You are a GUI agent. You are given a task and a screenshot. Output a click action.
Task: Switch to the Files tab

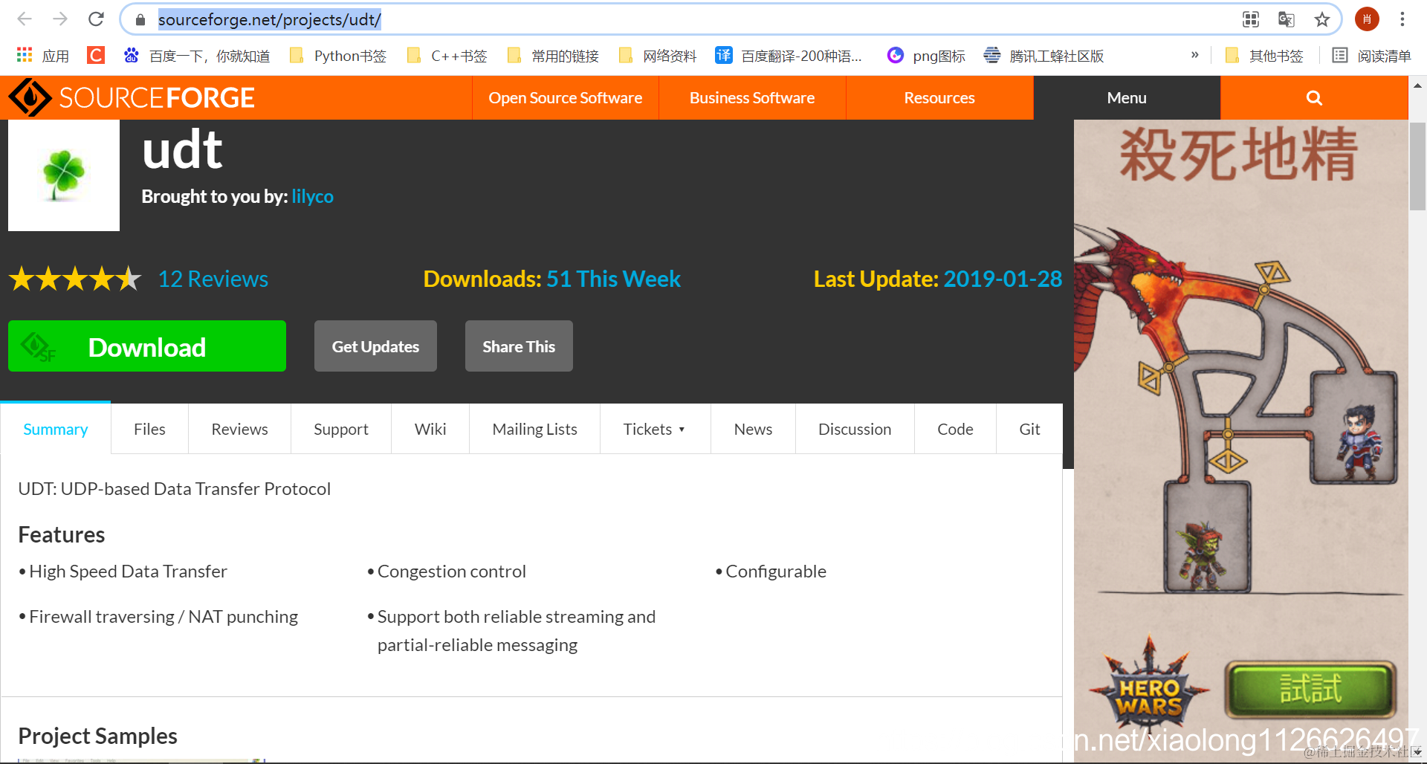pyautogui.click(x=149, y=429)
